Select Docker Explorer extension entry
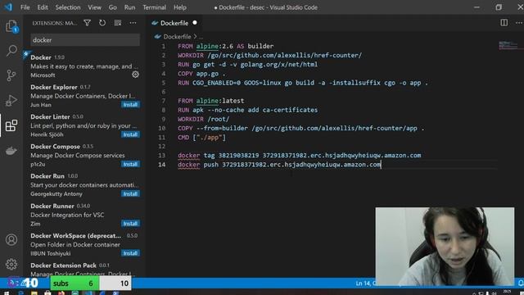 tap(84, 96)
